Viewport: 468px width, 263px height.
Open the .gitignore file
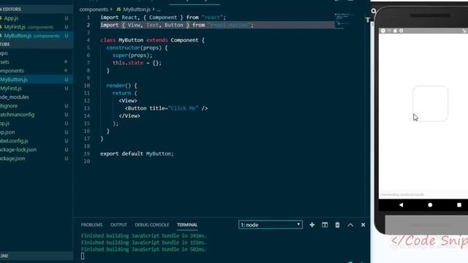(x=9, y=106)
